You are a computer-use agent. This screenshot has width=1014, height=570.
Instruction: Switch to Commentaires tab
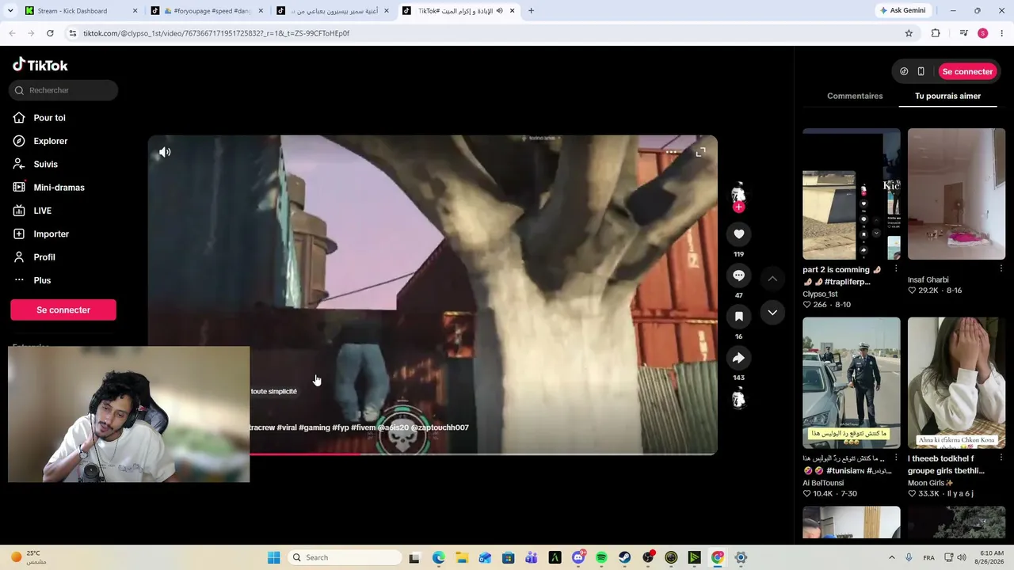click(x=855, y=96)
